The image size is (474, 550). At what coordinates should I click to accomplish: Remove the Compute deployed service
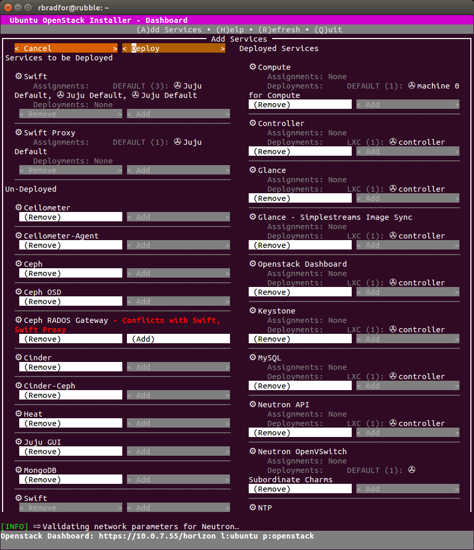coord(300,105)
